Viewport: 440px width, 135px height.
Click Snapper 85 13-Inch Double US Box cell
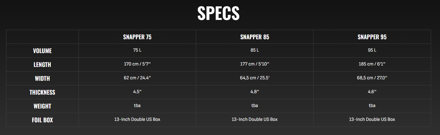coord(254,119)
